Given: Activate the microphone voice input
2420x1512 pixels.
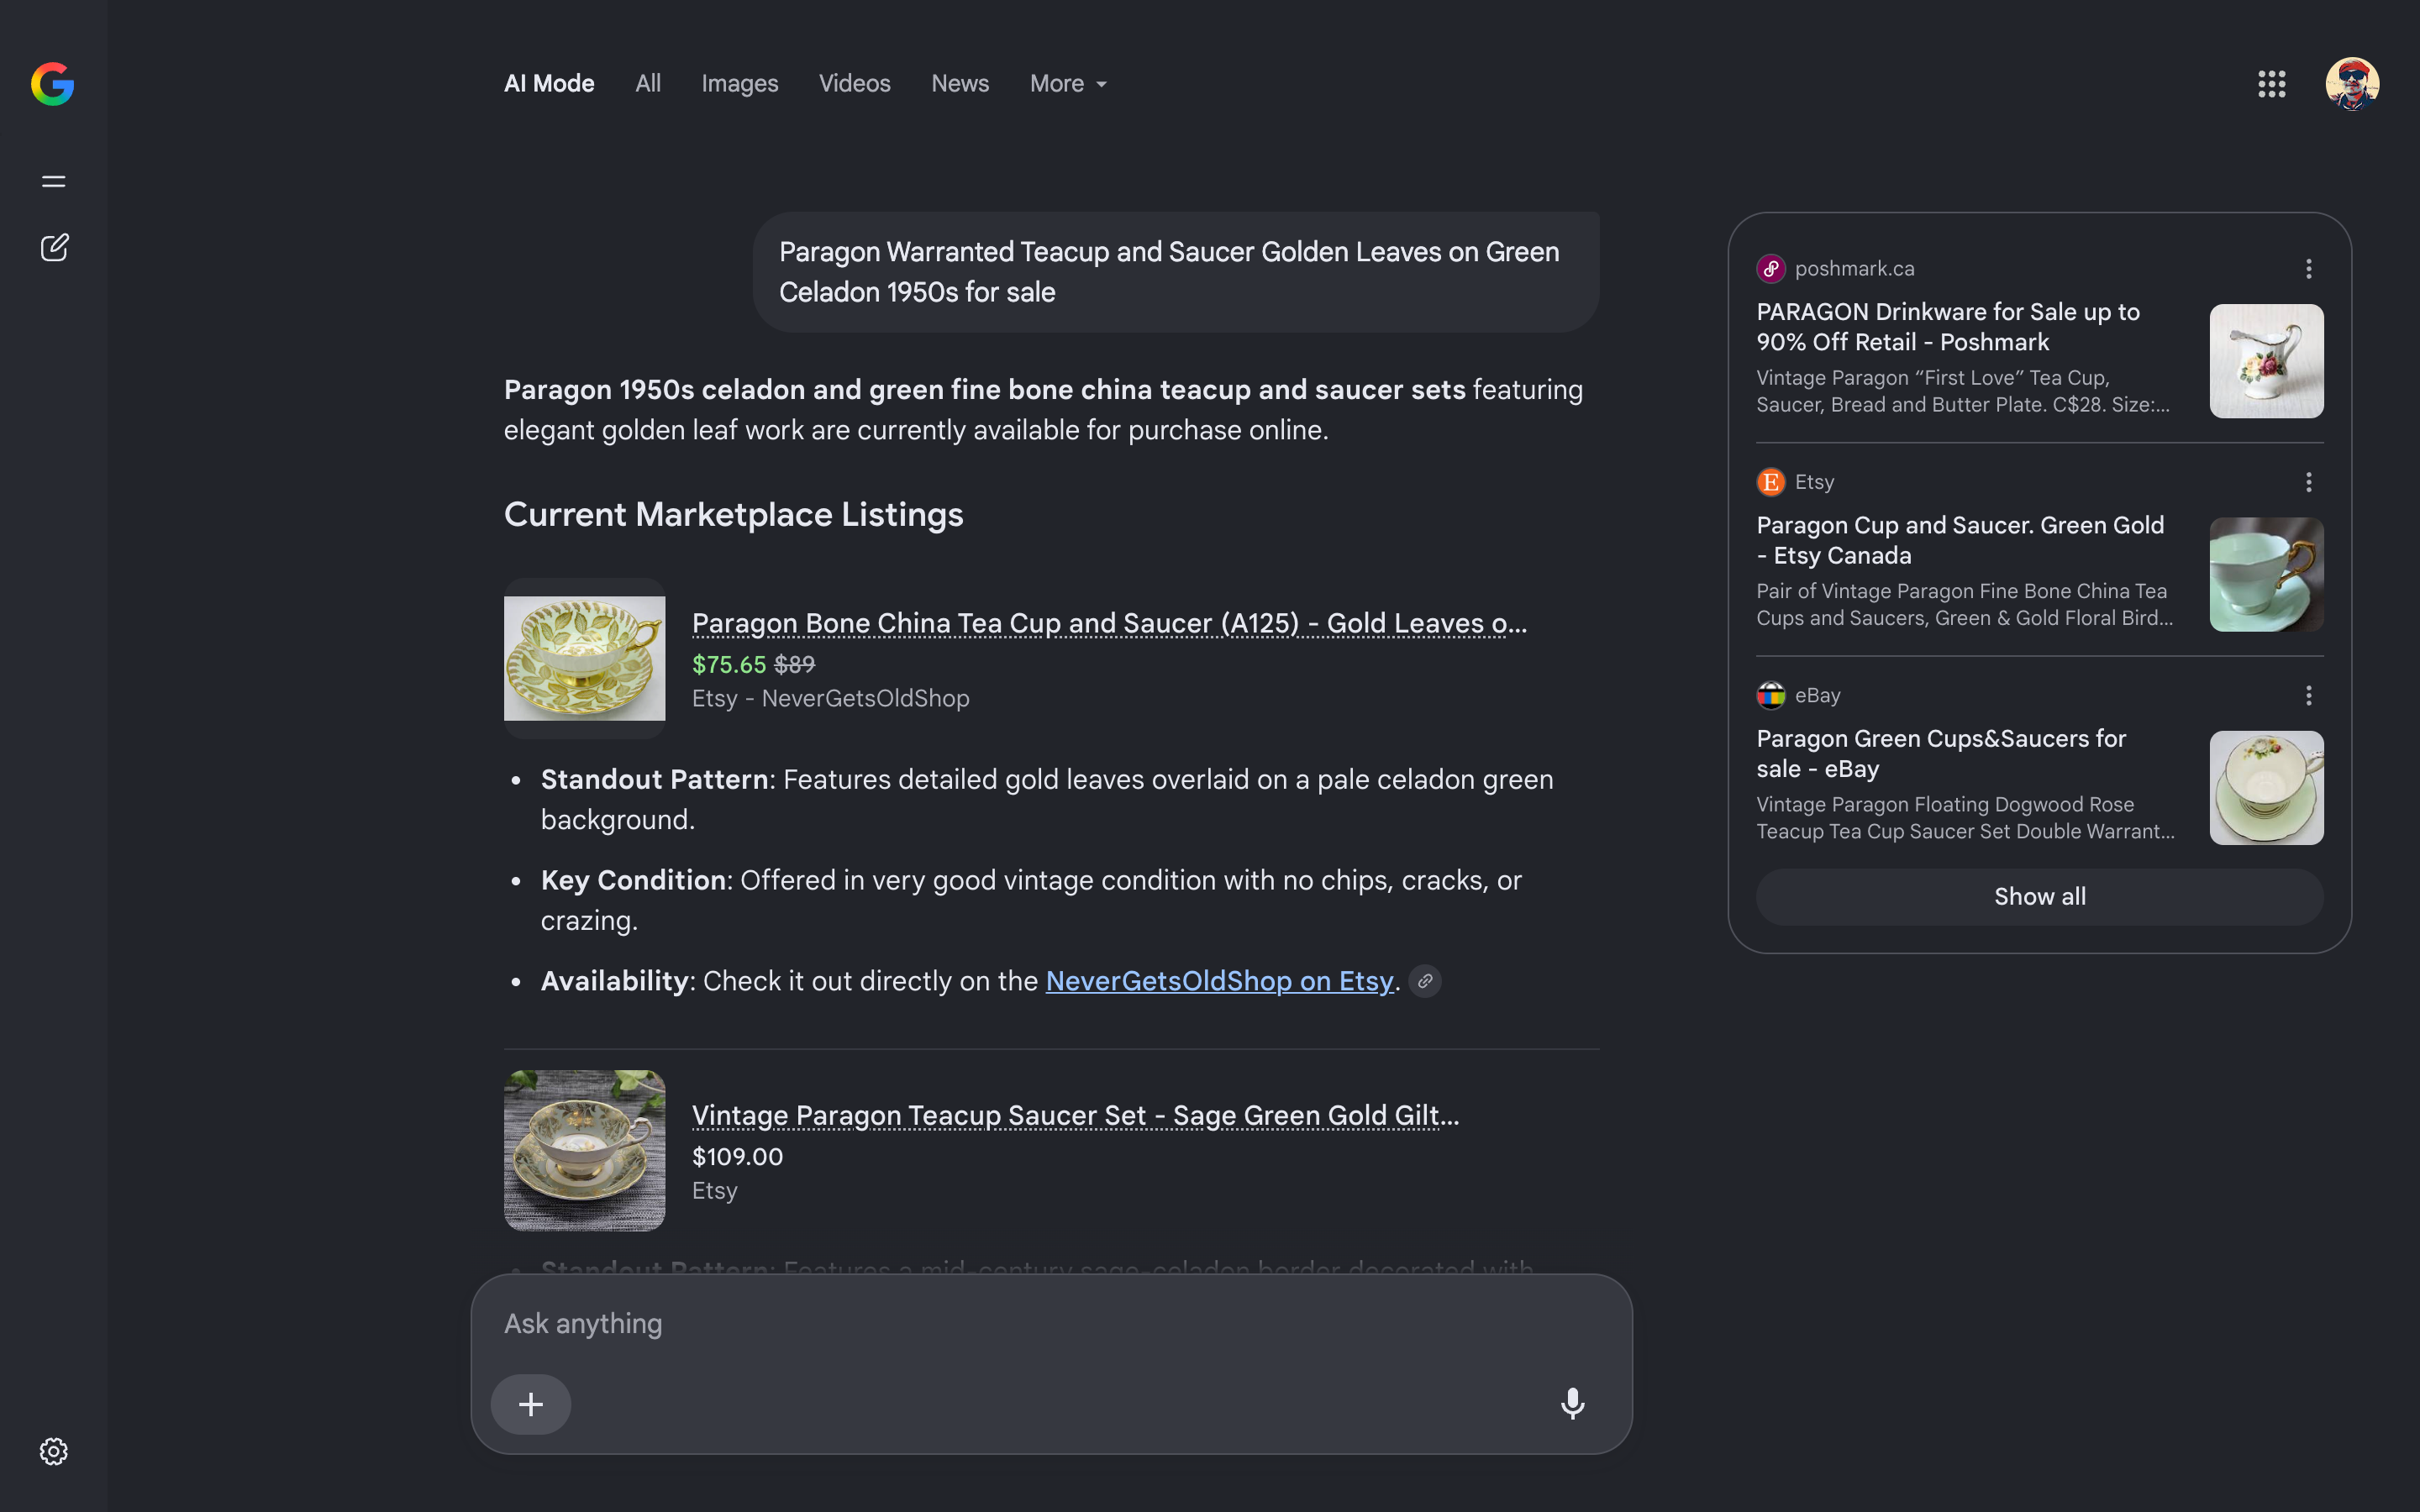Looking at the screenshot, I should [x=1572, y=1404].
